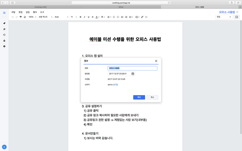Star the document as favorite

tap(237, 12)
